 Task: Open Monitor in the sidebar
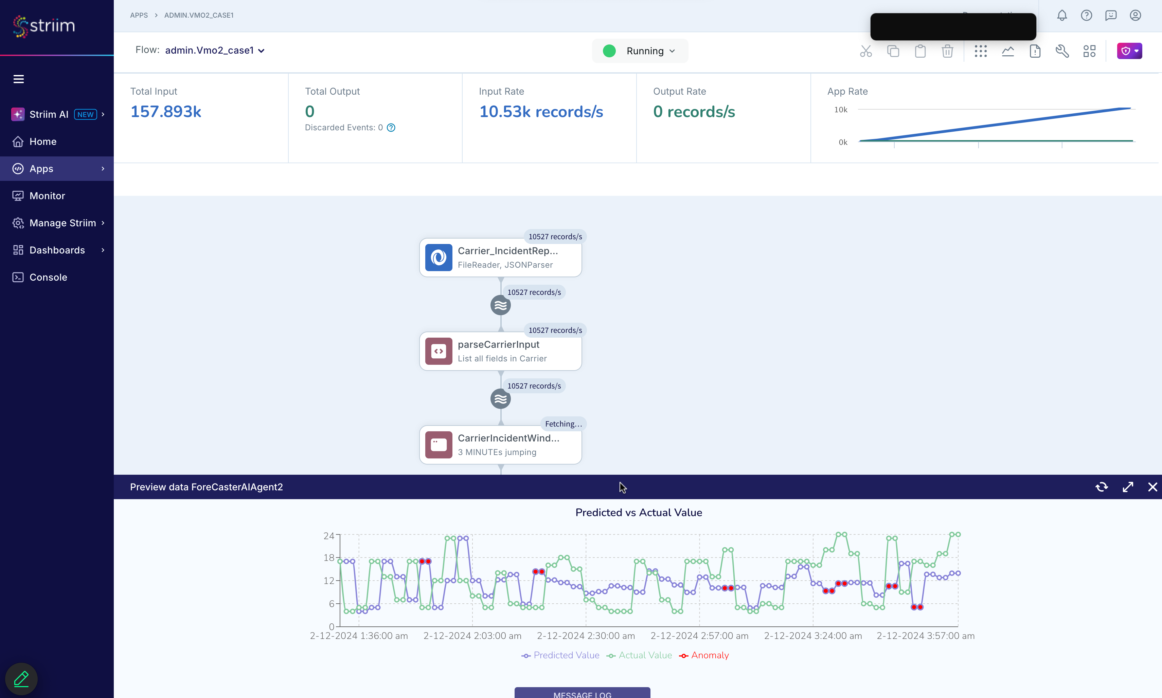pyautogui.click(x=47, y=196)
